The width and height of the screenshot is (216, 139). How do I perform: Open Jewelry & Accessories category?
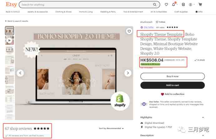[x=37, y=12]
